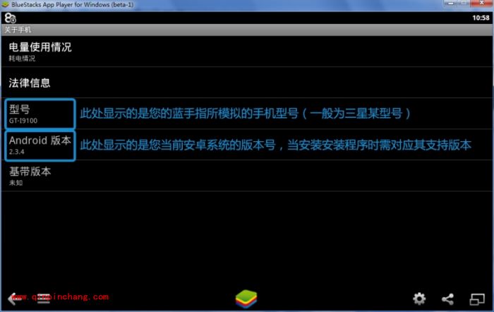Select the 型号 GT-I9100 model row
This screenshot has height=312, width=494.
pos(247,114)
